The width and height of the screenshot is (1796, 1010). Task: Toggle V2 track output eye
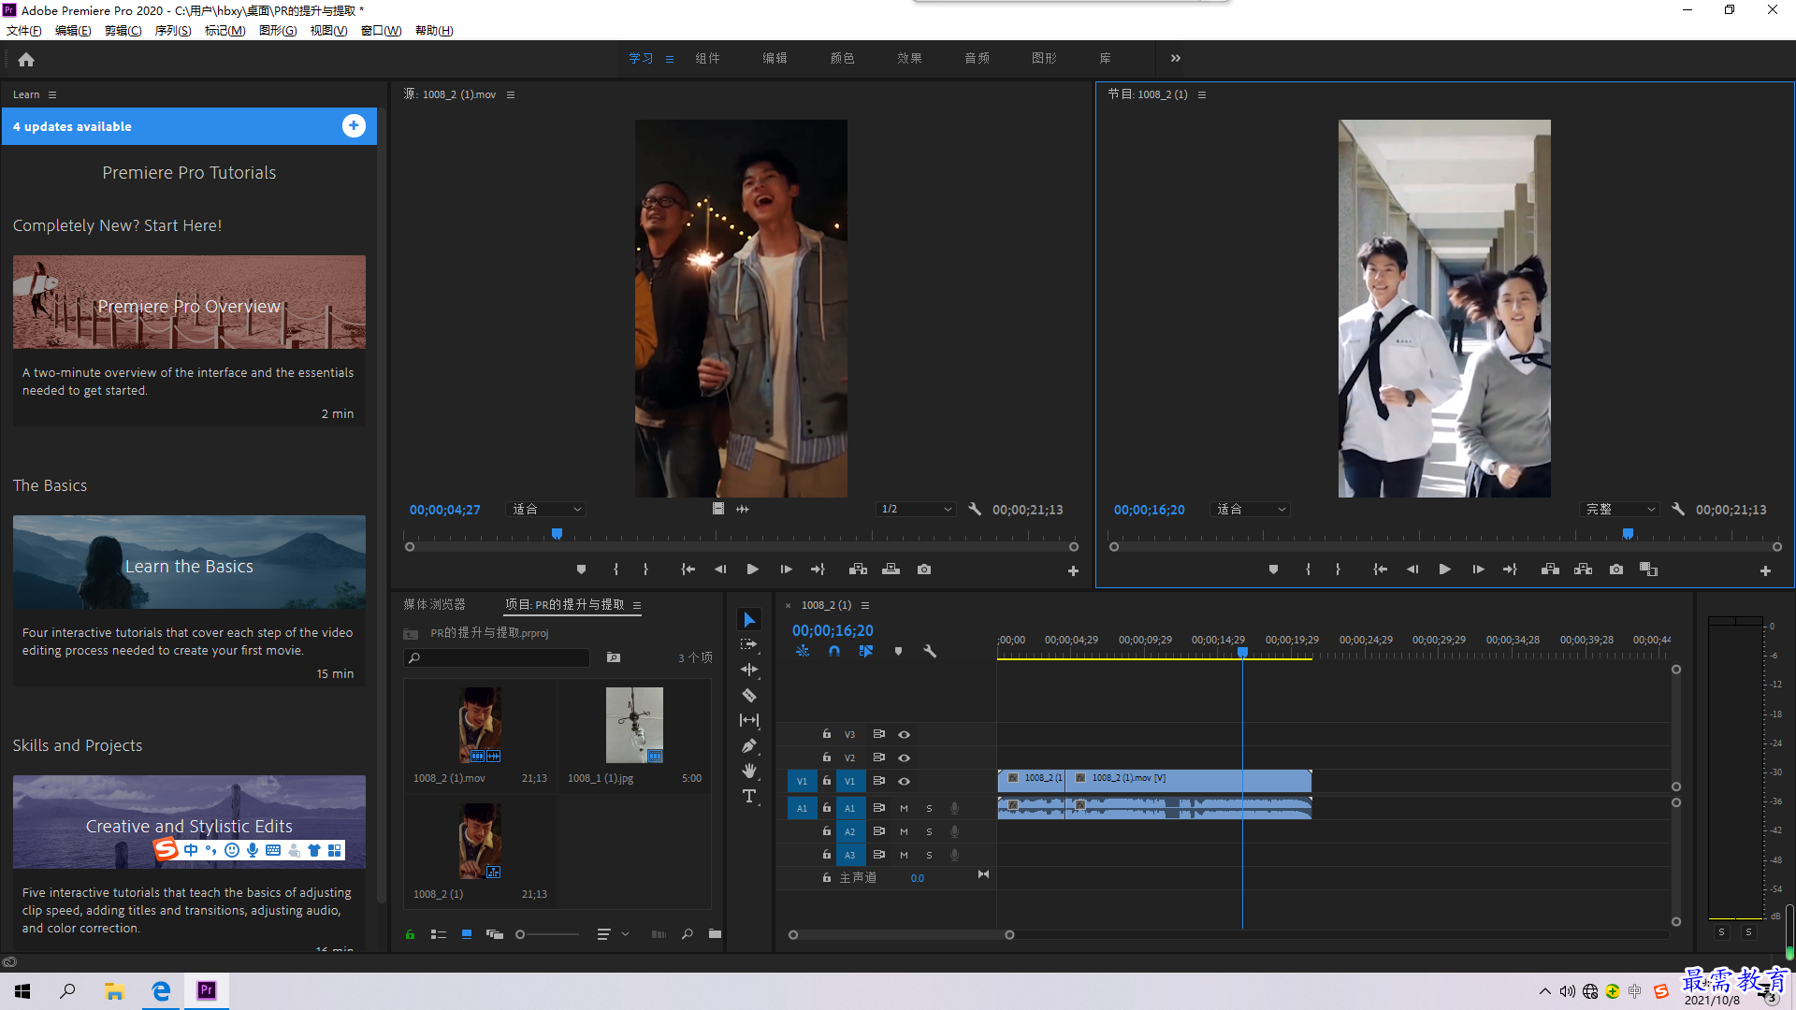coord(904,758)
